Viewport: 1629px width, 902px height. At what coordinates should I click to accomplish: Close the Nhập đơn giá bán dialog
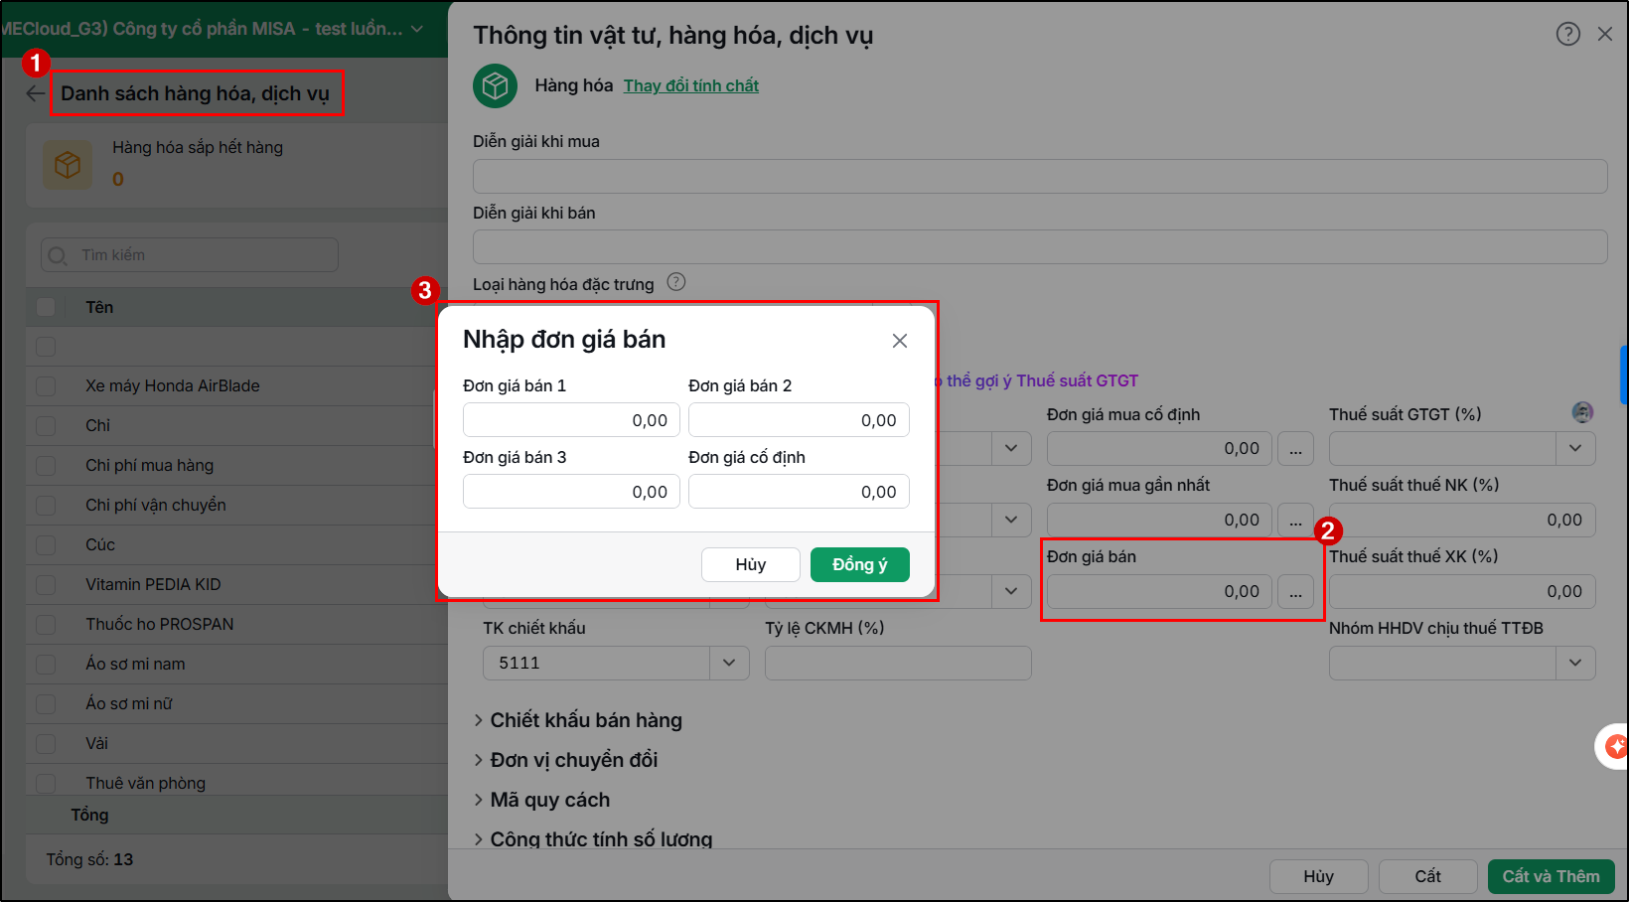[x=900, y=341]
